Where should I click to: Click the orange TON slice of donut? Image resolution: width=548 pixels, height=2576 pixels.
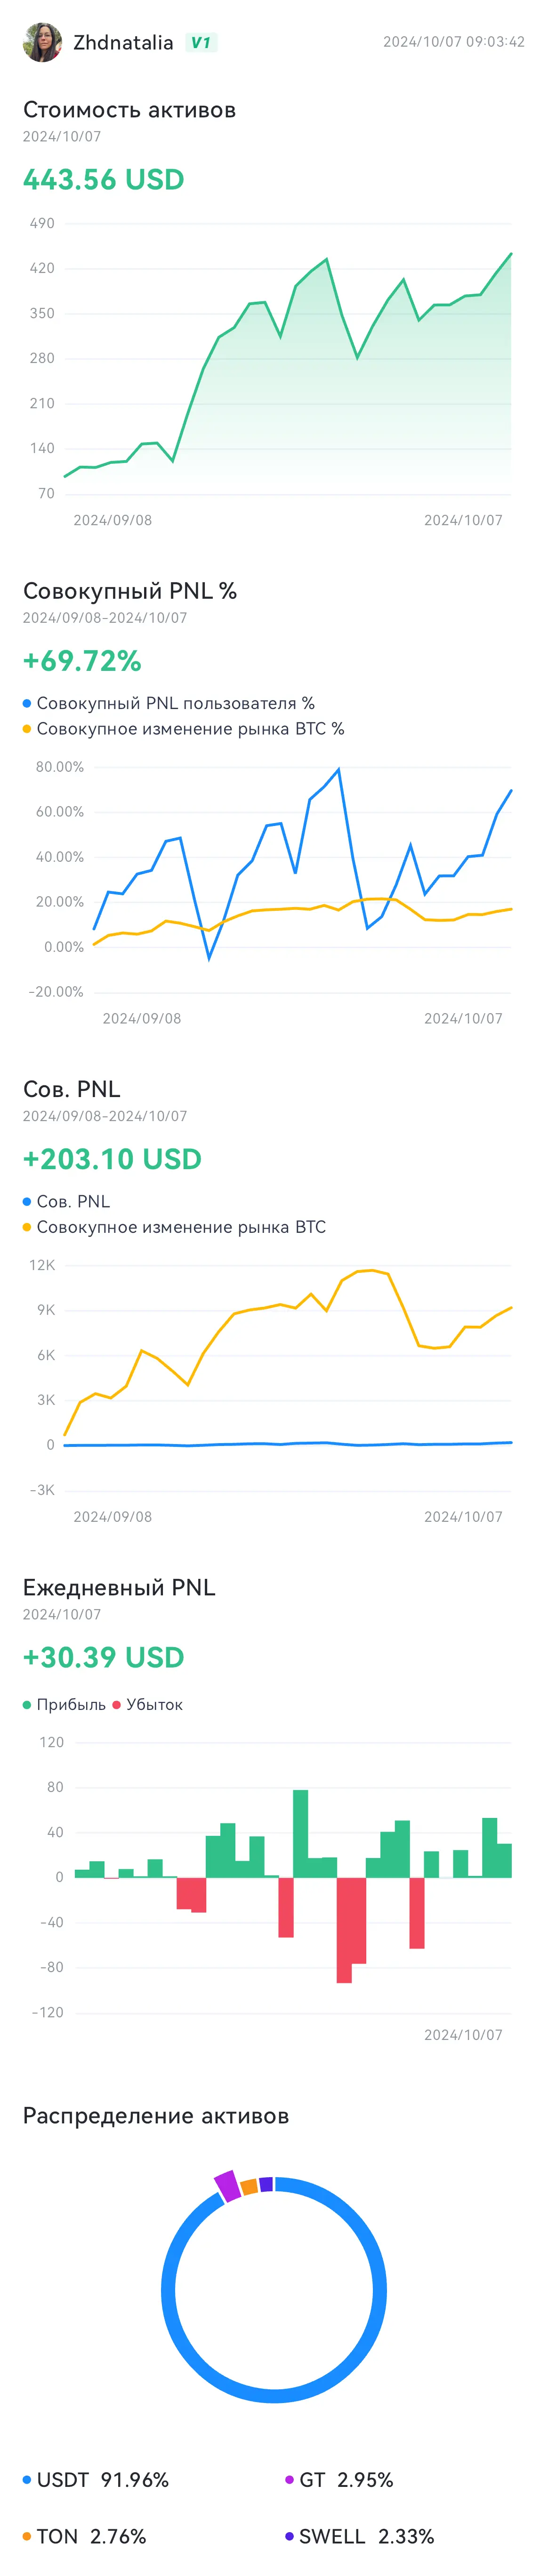250,2186
